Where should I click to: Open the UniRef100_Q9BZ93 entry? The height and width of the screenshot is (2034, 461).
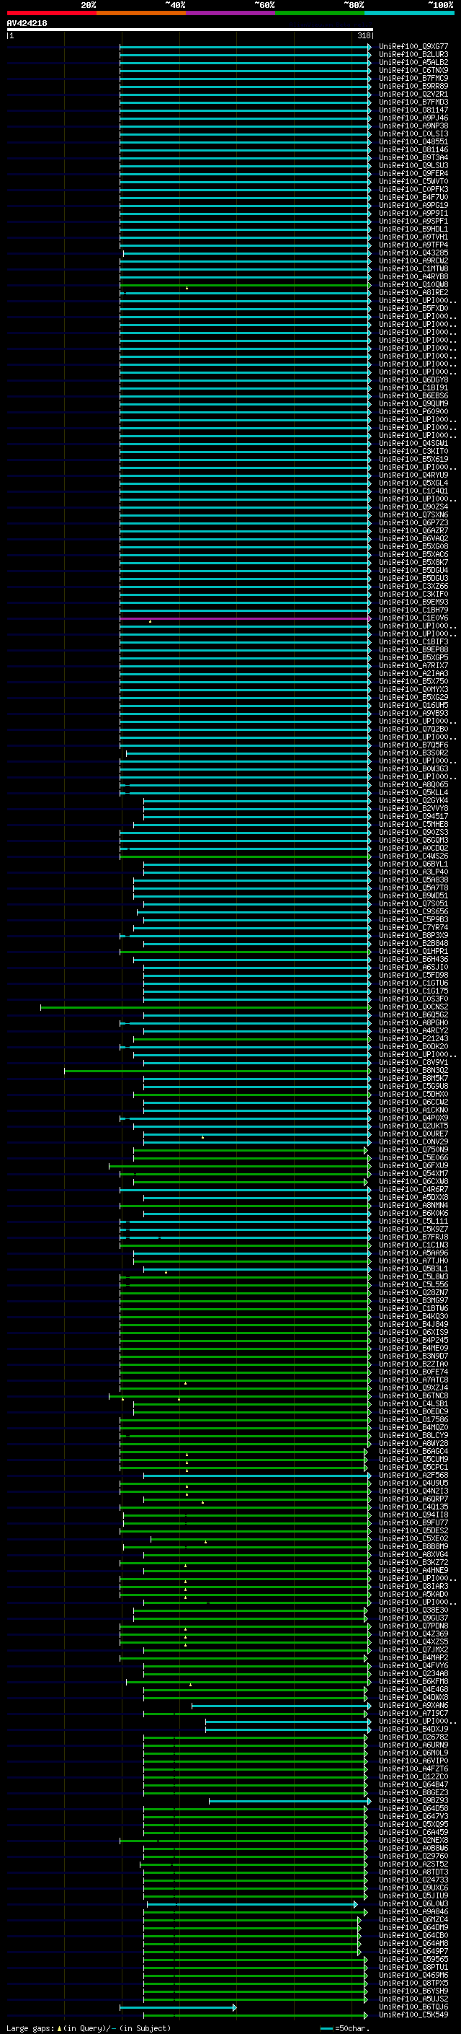pyautogui.click(x=413, y=1801)
